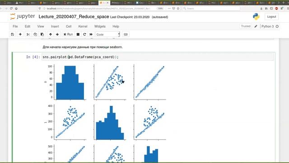Move selected cell down
Image resolution: width=289 pixels, height=163 pixels.
coord(57,34)
